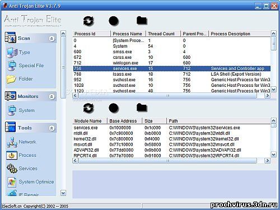Viewport: 280px width, 210px height.
Task: Open the IE Repair icon
Action: pyautogui.click(x=12, y=193)
